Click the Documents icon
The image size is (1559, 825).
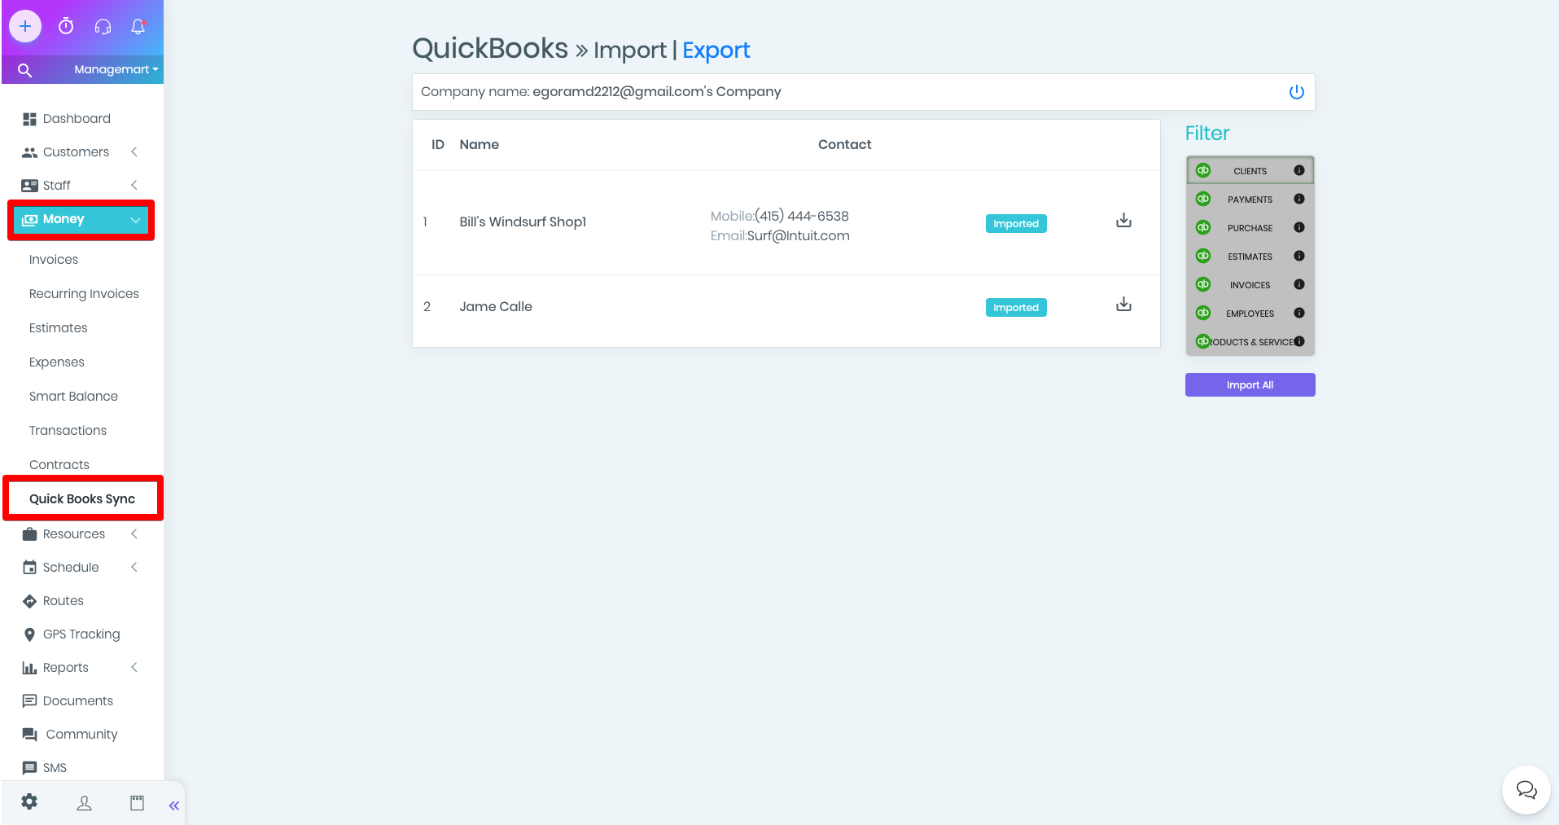coord(30,701)
